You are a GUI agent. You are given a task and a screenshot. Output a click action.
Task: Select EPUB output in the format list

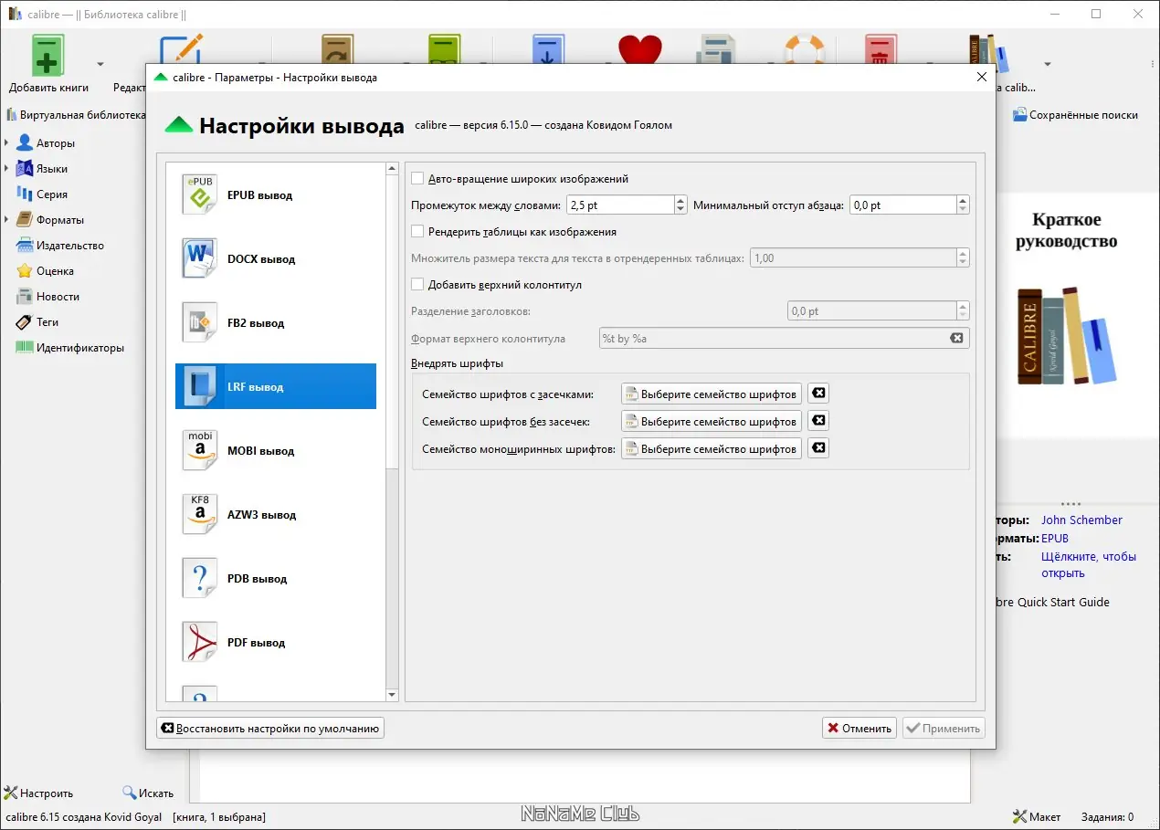pos(276,195)
